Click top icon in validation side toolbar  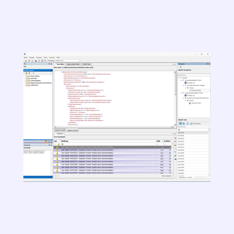coord(175,138)
